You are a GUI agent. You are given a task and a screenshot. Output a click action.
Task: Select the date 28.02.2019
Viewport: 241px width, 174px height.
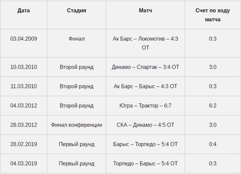pyautogui.click(x=24, y=144)
